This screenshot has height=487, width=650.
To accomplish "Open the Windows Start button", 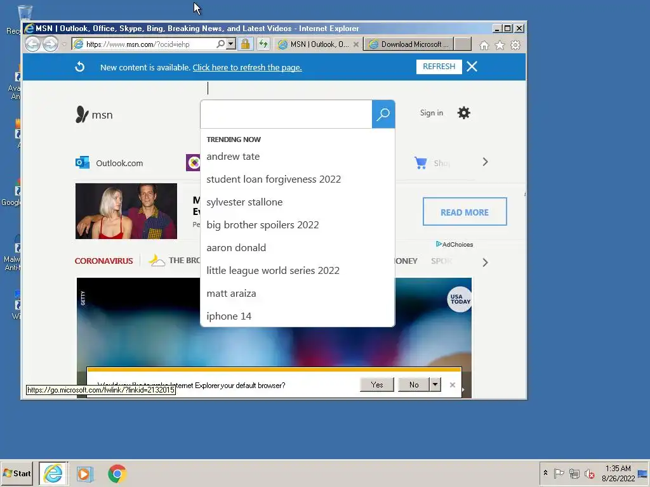I will (x=17, y=473).
